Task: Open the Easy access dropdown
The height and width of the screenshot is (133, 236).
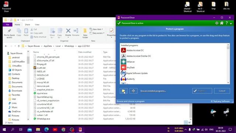Action: 97,33
